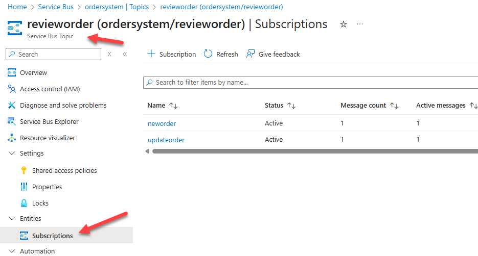Sort by Active messages using the arrows icon
This screenshot has width=478, height=256.
pos(473,106)
